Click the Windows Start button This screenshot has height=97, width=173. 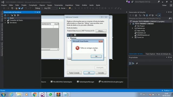coord(3,95)
